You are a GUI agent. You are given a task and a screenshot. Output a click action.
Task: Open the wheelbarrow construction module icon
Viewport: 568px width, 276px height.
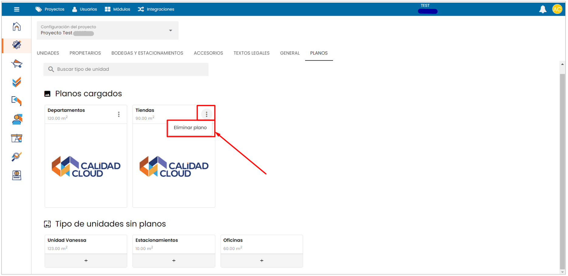(x=17, y=64)
